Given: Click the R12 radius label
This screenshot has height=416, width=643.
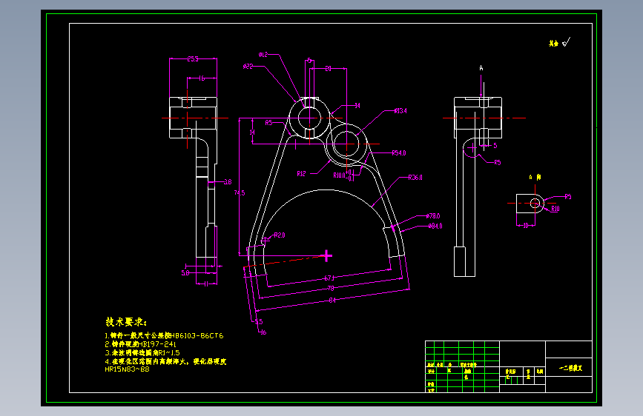Looking at the screenshot, I should pyautogui.click(x=302, y=174).
